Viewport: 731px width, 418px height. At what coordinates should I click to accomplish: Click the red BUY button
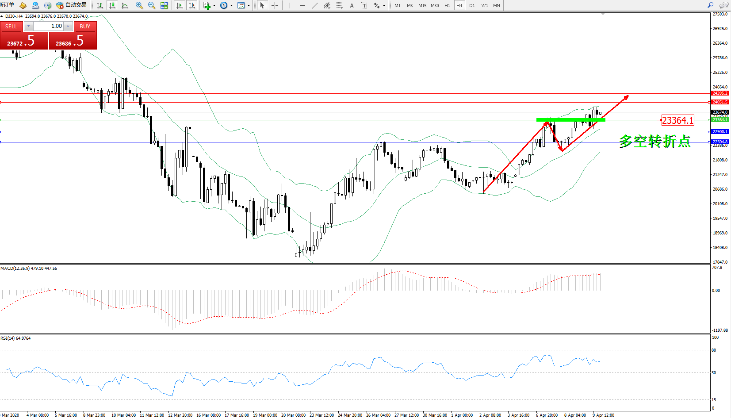pos(85,27)
